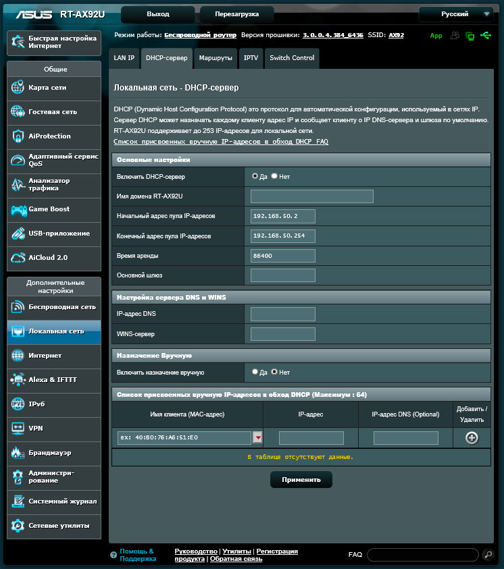The width and height of the screenshot is (504, 569).
Task: Click the firmware version 3.0.0.4.384_6436 link
Action: coord(333,35)
